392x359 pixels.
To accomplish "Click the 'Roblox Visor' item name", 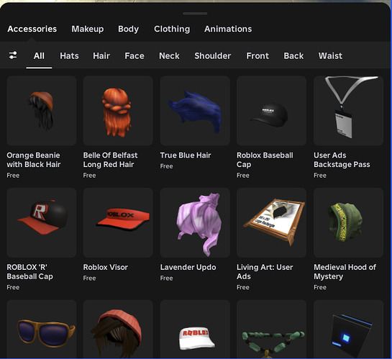I will pyautogui.click(x=106, y=267).
